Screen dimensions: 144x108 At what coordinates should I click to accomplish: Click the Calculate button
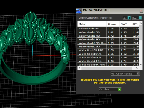coord(110,89)
